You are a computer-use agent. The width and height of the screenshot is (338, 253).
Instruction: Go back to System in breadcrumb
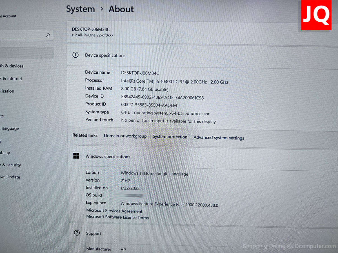(x=80, y=9)
